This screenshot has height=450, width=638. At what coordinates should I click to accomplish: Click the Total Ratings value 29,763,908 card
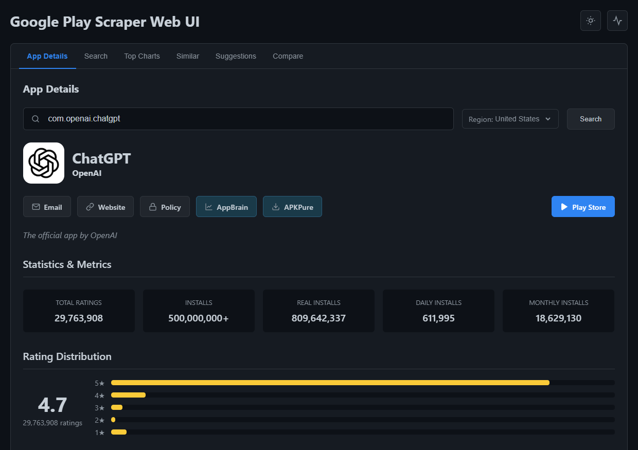coord(79,311)
